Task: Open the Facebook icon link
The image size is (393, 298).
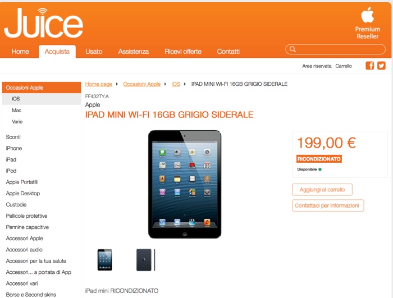Action: coord(369,66)
